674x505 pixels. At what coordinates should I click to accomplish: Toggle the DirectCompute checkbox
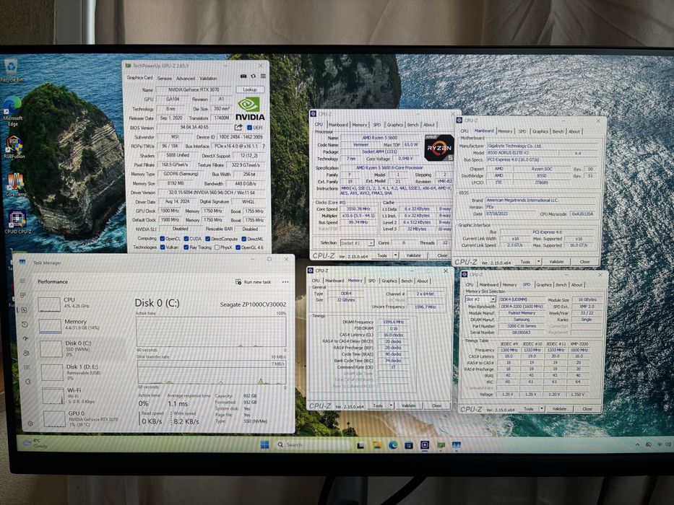pos(207,239)
